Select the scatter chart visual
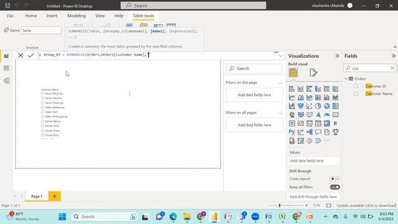The width and height of the screenshot is (398, 224). pos(310,106)
